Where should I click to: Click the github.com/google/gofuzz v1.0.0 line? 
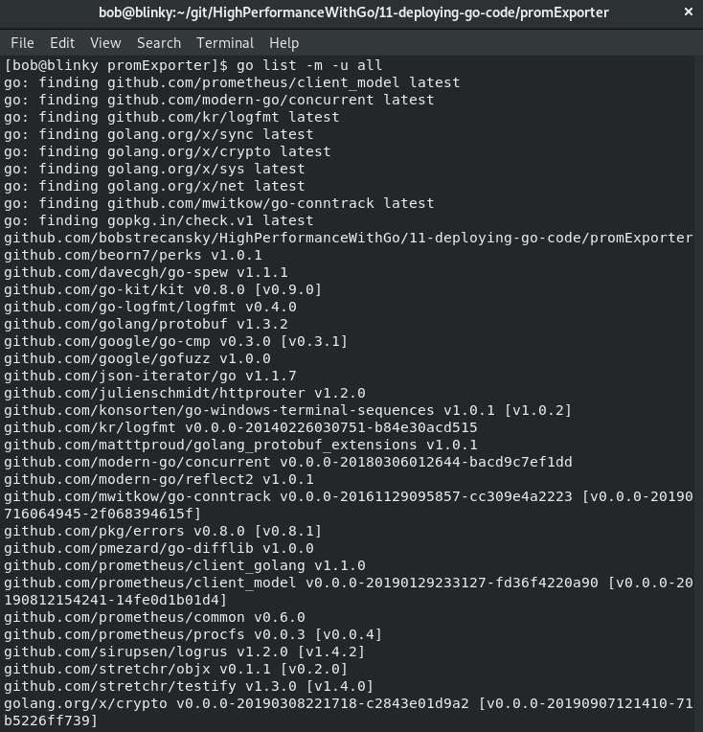click(x=137, y=358)
